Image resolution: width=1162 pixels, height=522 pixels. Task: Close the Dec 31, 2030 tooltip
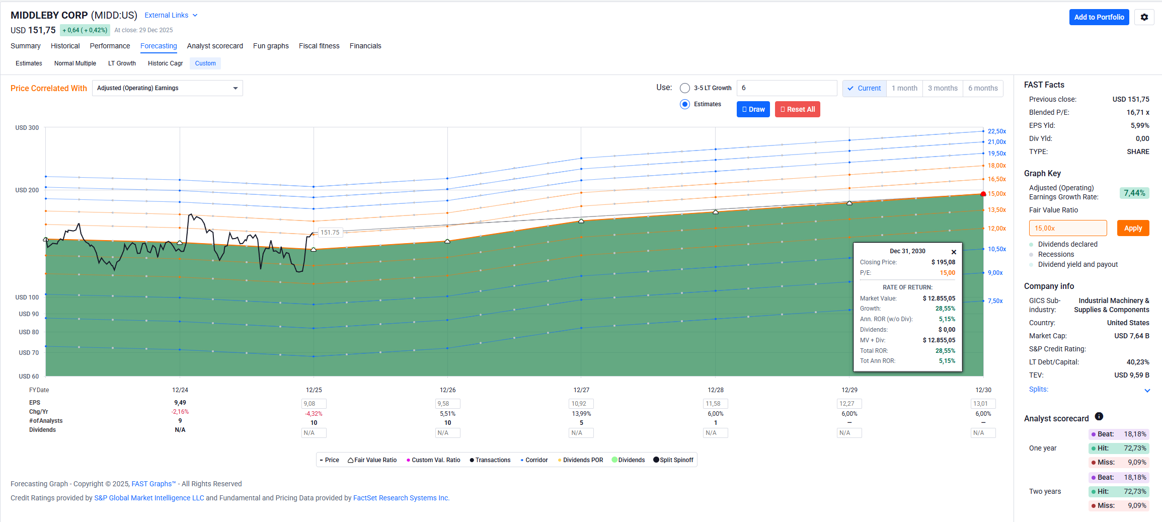[x=953, y=252]
